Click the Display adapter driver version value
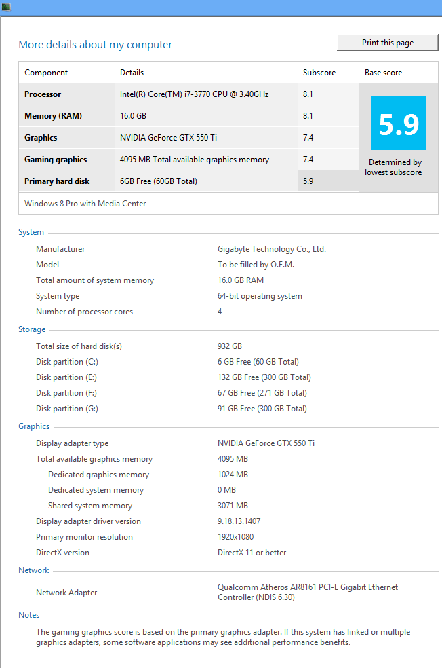442x668 pixels. tap(239, 521)
